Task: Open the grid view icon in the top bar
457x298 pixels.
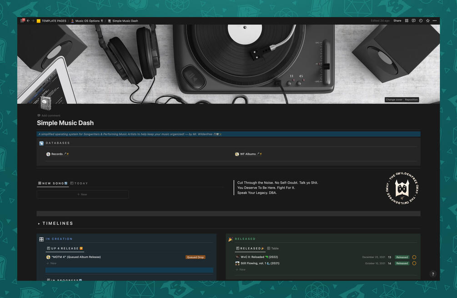Action: coord(407,21)
